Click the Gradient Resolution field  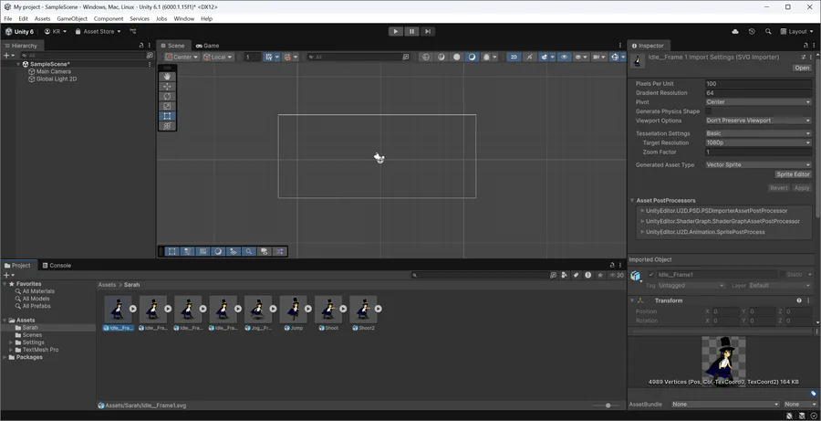click(758, 93)
